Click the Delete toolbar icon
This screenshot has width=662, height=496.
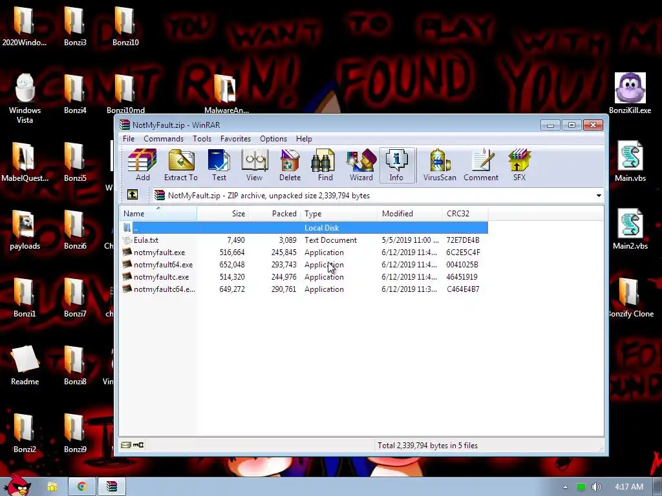tap(290, 165)
